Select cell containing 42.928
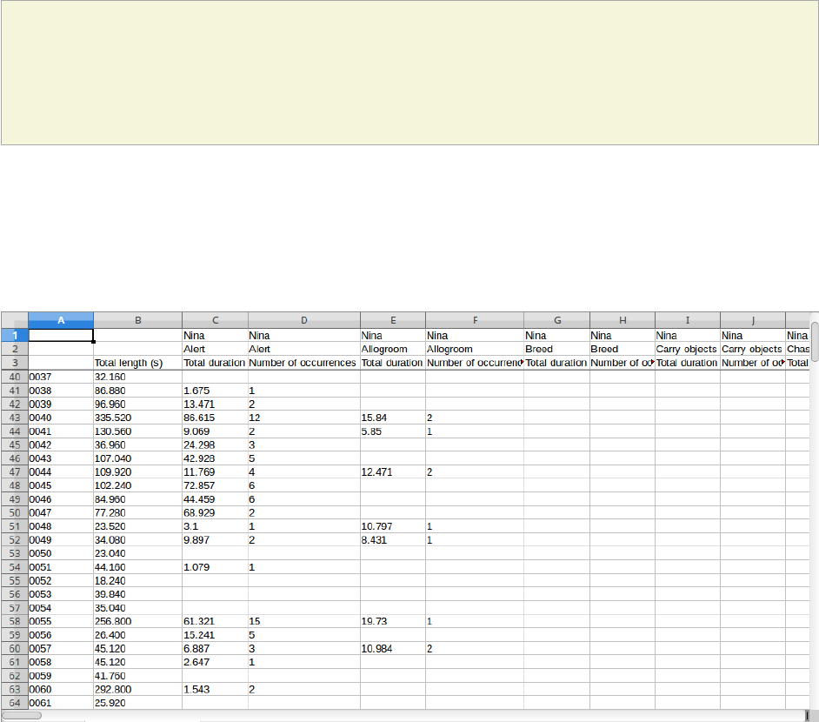819x722 pixels. (x=216, y=458)
